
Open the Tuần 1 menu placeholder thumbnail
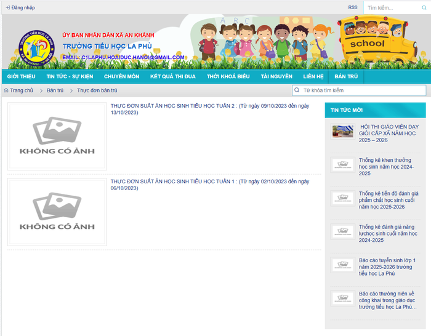[57, 212]
